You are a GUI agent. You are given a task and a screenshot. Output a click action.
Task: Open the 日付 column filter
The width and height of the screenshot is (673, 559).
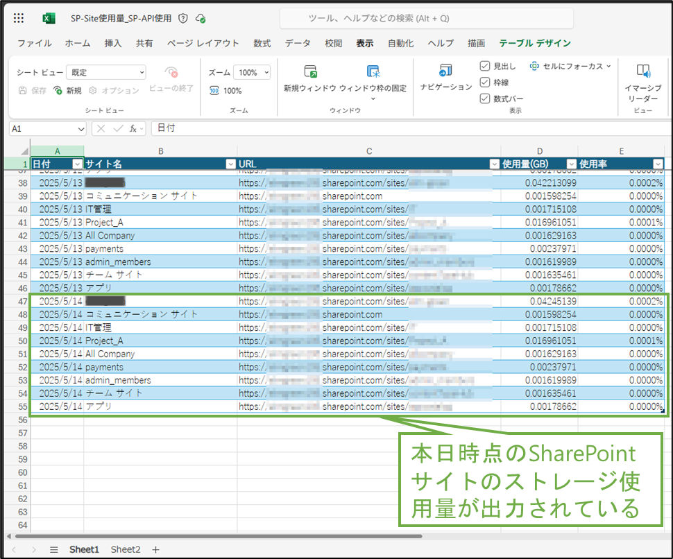click(x=77, y=164)
